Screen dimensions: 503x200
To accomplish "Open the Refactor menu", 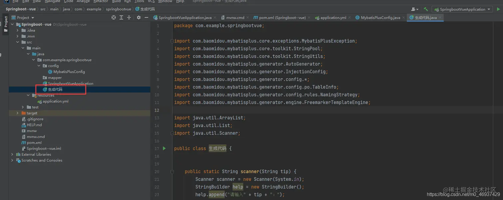I will coord(101,1).
